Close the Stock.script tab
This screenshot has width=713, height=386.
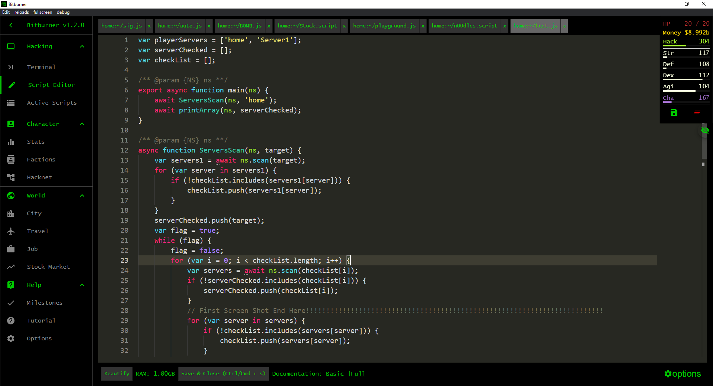point(344,26)
